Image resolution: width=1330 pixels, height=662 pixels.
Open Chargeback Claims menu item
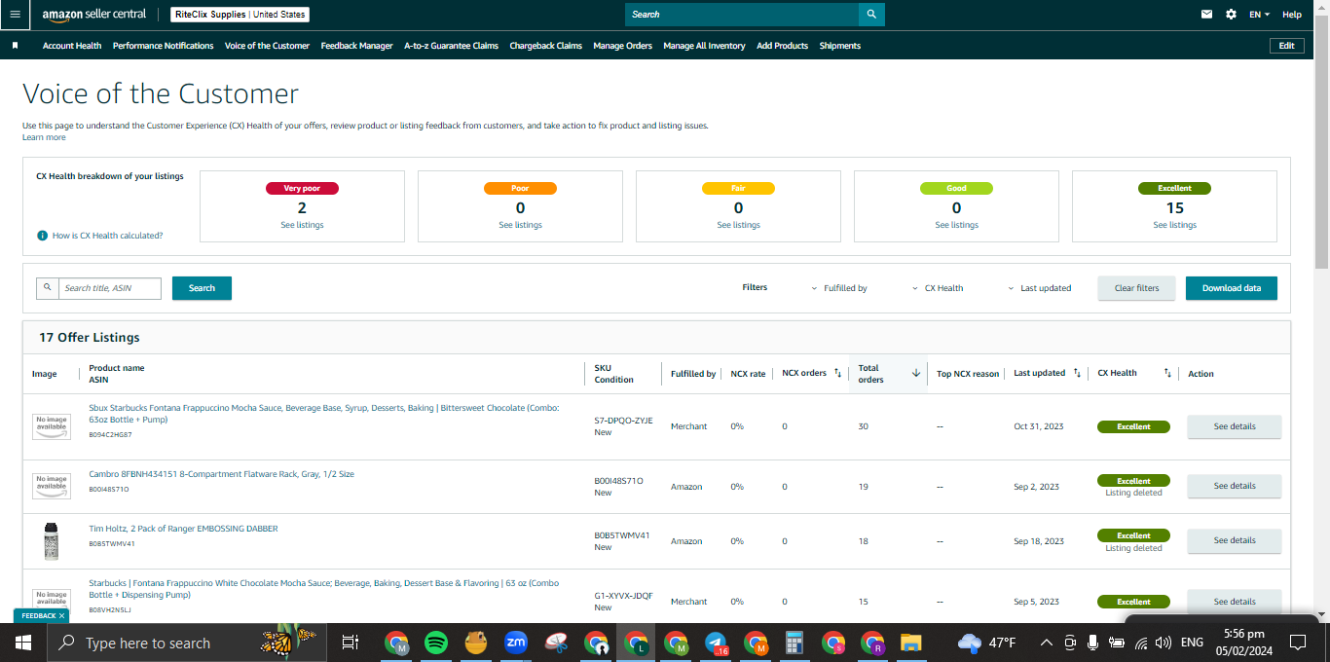545,46
